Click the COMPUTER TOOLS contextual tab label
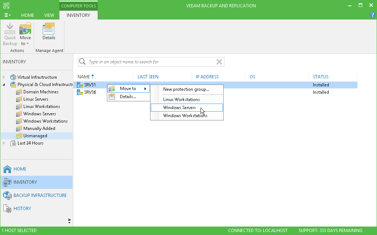This screenshot has height=235, width=377. click(x=78, y=6)
